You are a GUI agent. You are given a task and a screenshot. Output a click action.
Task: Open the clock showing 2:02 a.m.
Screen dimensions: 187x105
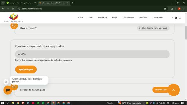pyautogui.click(x=175, y=103)
